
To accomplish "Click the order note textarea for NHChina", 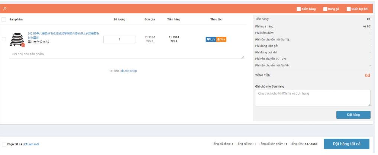I will pos(312,98).
